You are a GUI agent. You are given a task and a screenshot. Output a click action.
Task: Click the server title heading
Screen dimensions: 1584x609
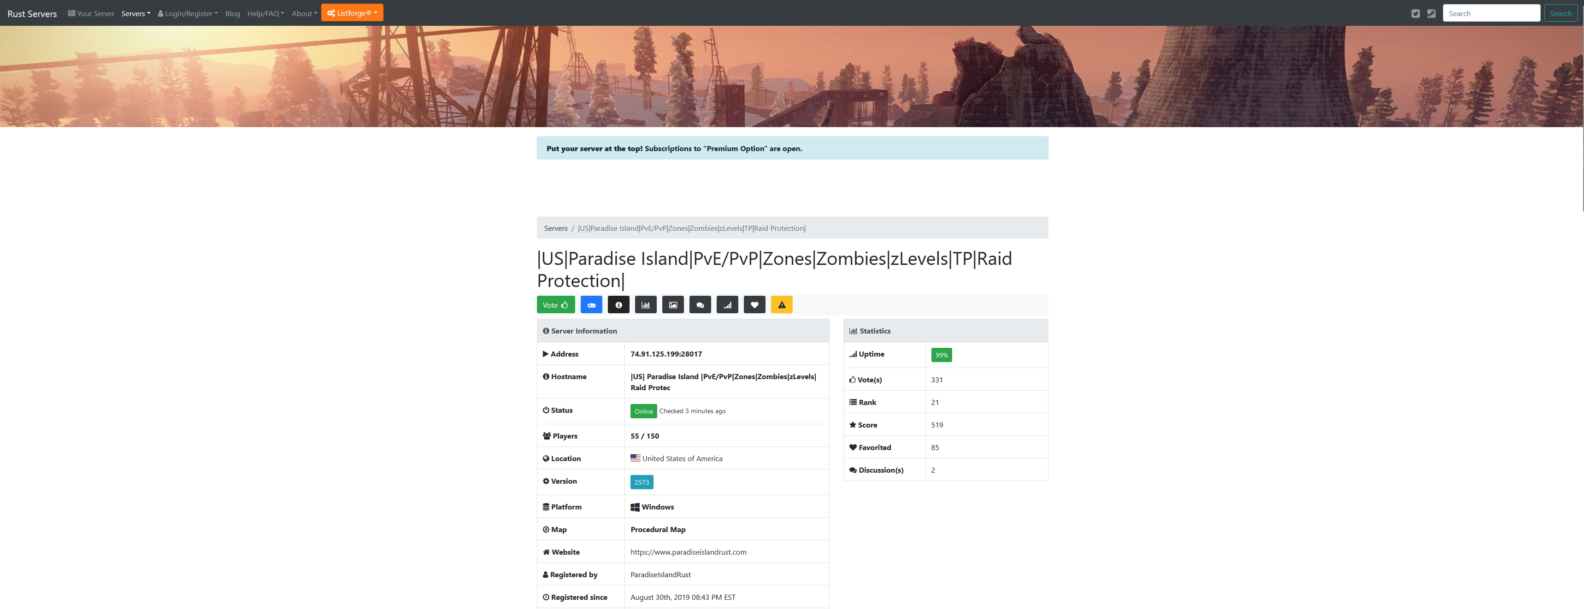[x=774, y=269]
